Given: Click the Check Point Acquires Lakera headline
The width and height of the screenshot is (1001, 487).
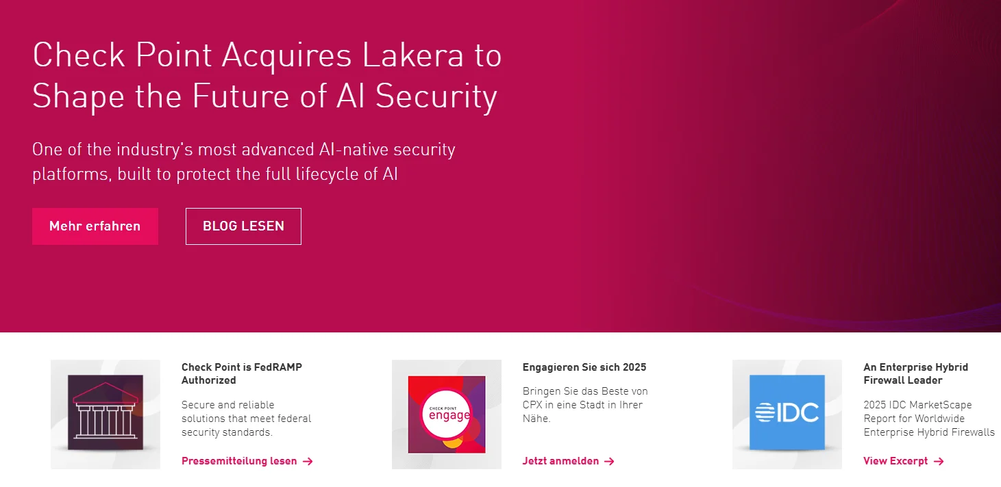Looking at the screenshot, I should [x=267, y=75].
